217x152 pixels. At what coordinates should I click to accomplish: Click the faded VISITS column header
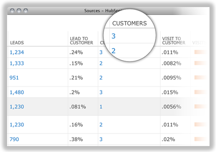coord(199,42)
